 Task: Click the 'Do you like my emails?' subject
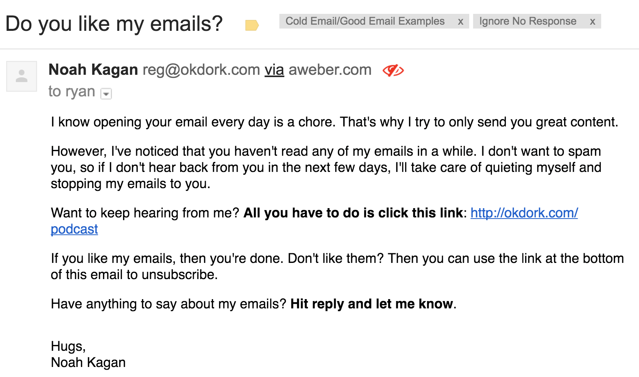click(114, 24)
